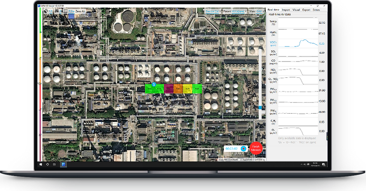The height and width of the screenshot is (191, 366).
Task: Expand the Param VOCs(ppm) dropdown
Action: click(x=235, y=11)
